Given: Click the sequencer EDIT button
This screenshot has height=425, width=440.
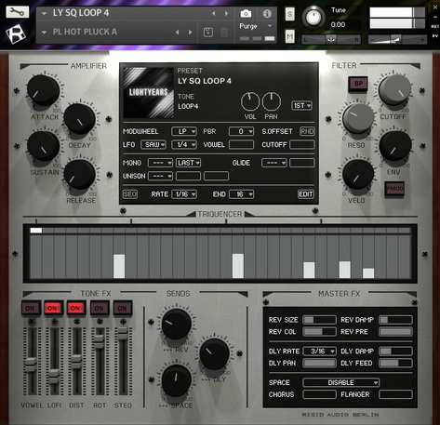Looking at the screenshot, I should [306, 194].
